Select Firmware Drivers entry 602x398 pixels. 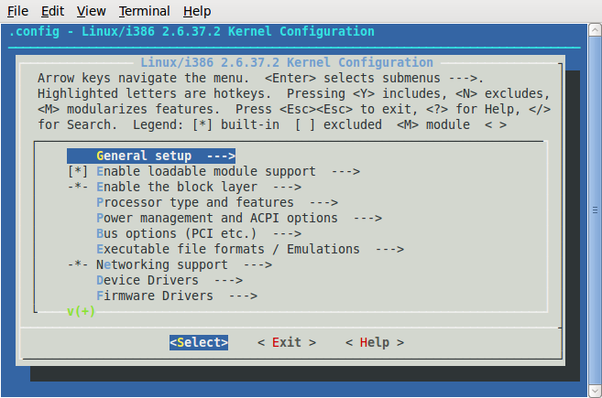(177, 296)
